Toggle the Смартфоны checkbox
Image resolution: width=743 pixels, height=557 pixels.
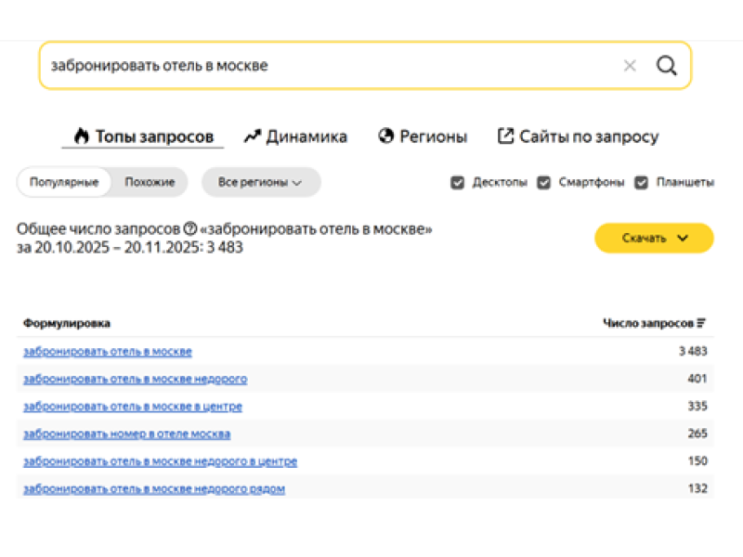[544, 183]
